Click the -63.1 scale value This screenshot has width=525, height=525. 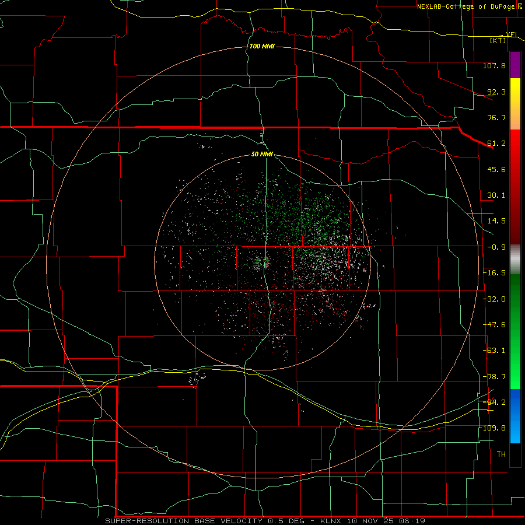pos(494,351)
